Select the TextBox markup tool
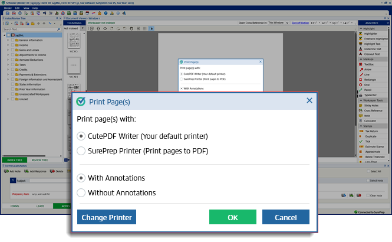Screen dimensions: 392x242 click(x=373, y=64)
